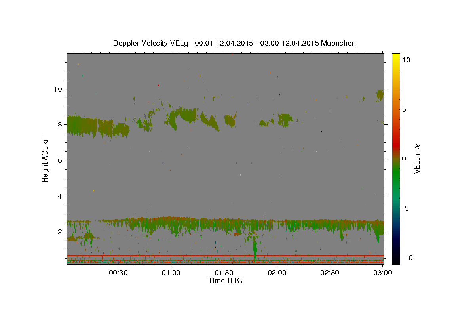Click the '01:30' time axis label
This screenshot has width=475, height=317.
(x=224, y=273)
